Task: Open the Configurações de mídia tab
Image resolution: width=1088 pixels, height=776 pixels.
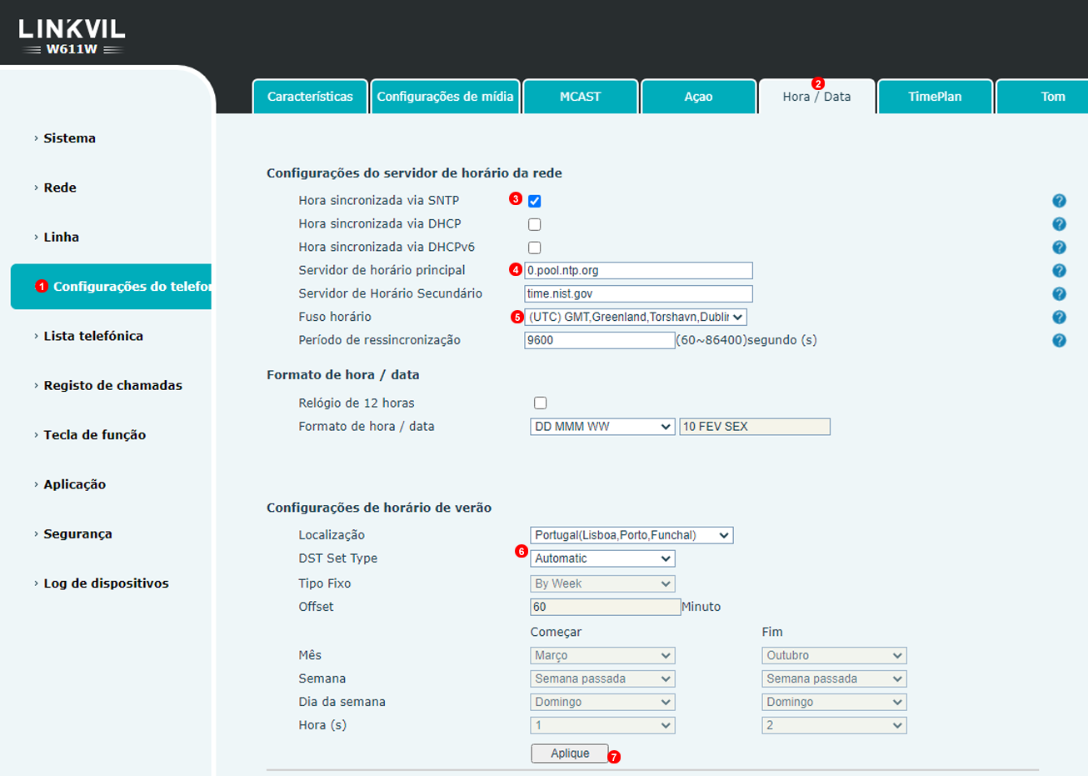Action: coord(445,97)
